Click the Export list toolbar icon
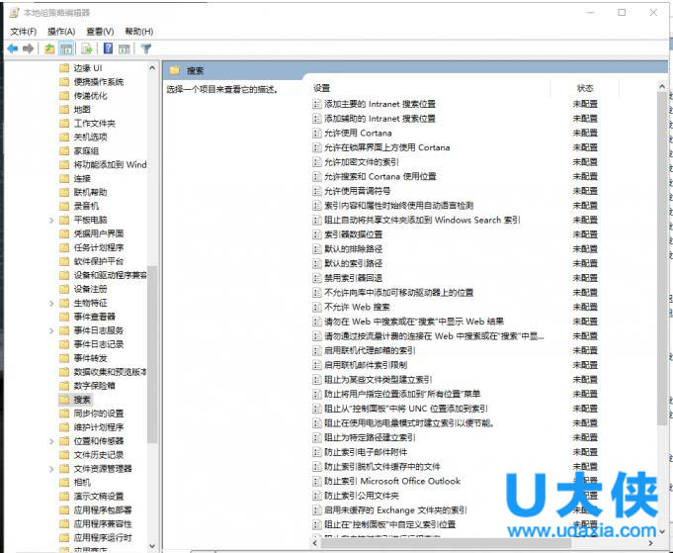This screenshot has width=673, height=553. [x=88, y=47]
